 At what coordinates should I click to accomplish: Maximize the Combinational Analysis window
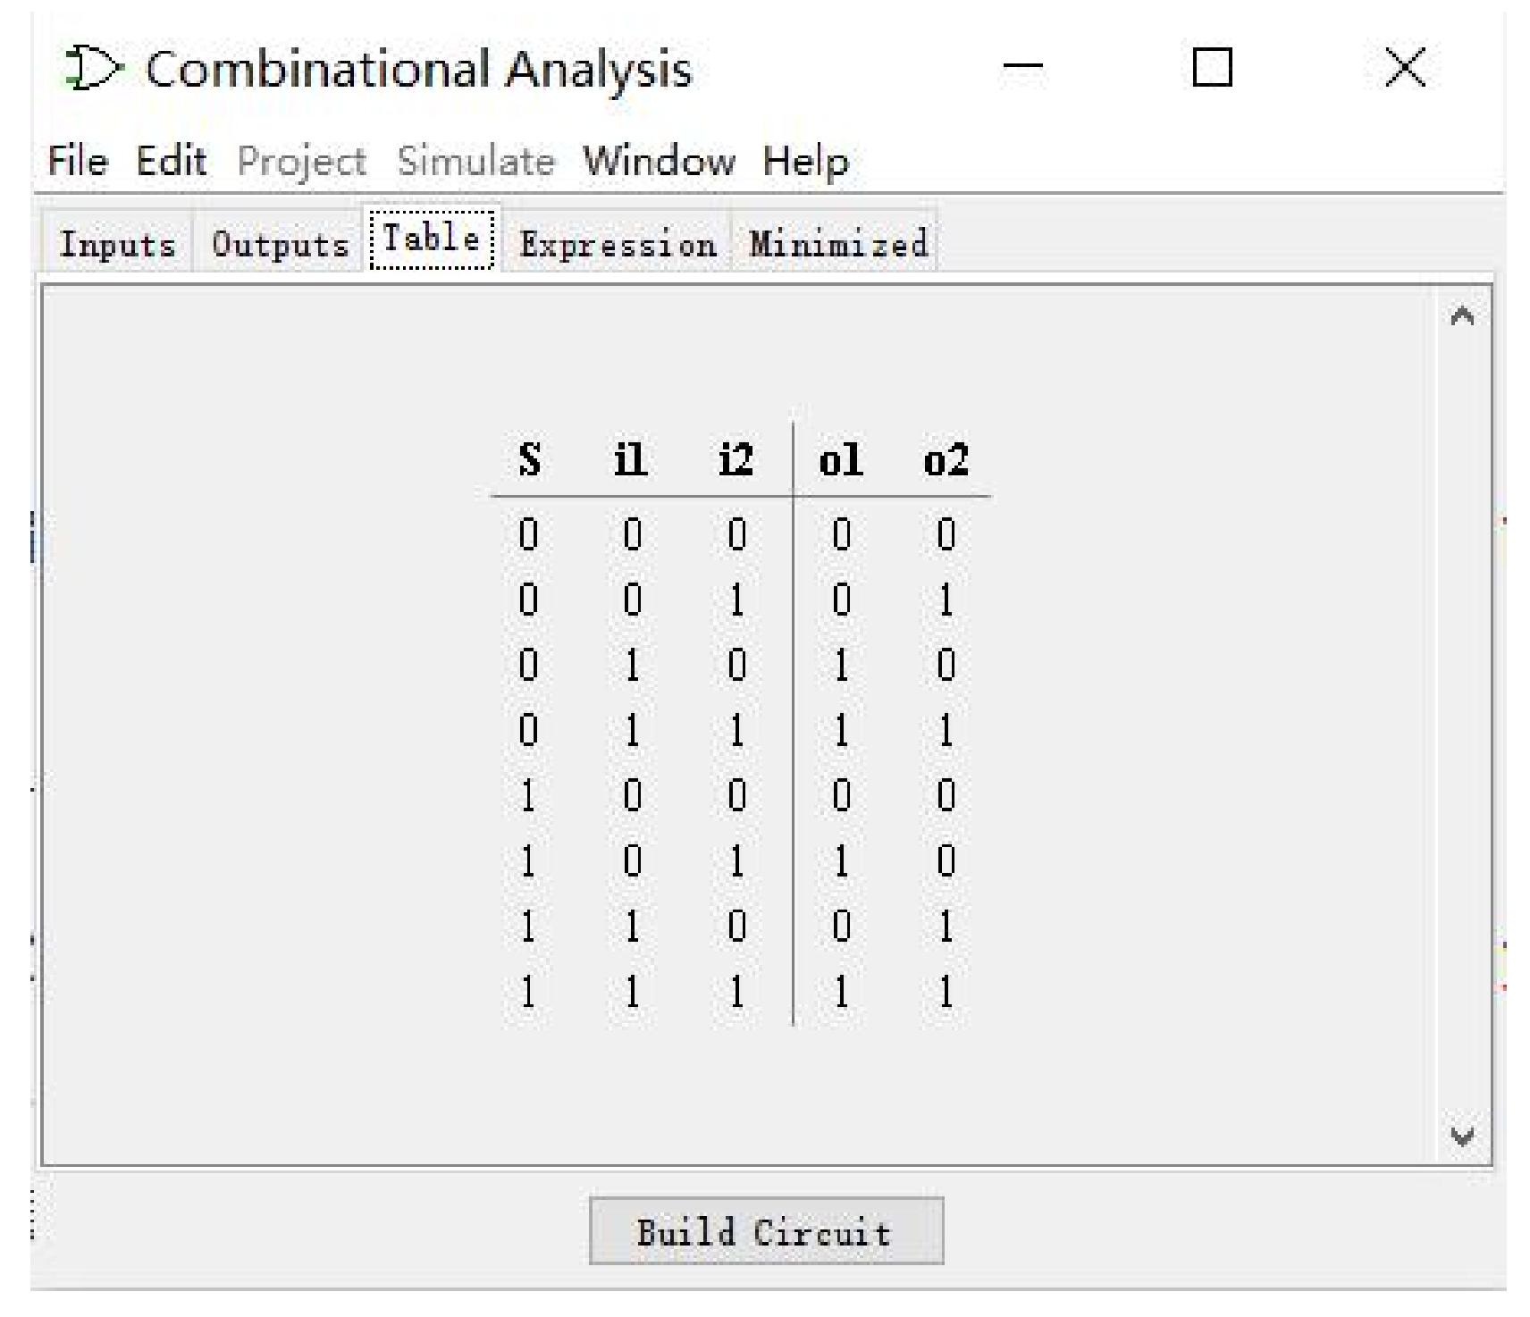click(x=1213, y=67)
